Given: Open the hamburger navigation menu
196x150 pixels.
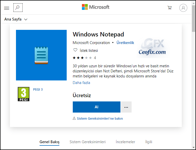Looking at the screenshot, I should (7, 8).
